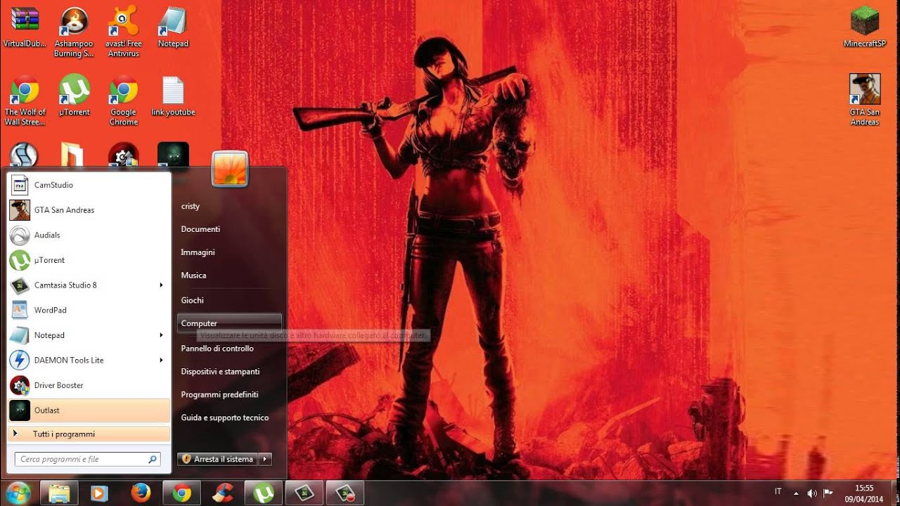Open MinecraftSP desktop icon
This screenshot has height=506, width=900.
(x=865, y=27)
